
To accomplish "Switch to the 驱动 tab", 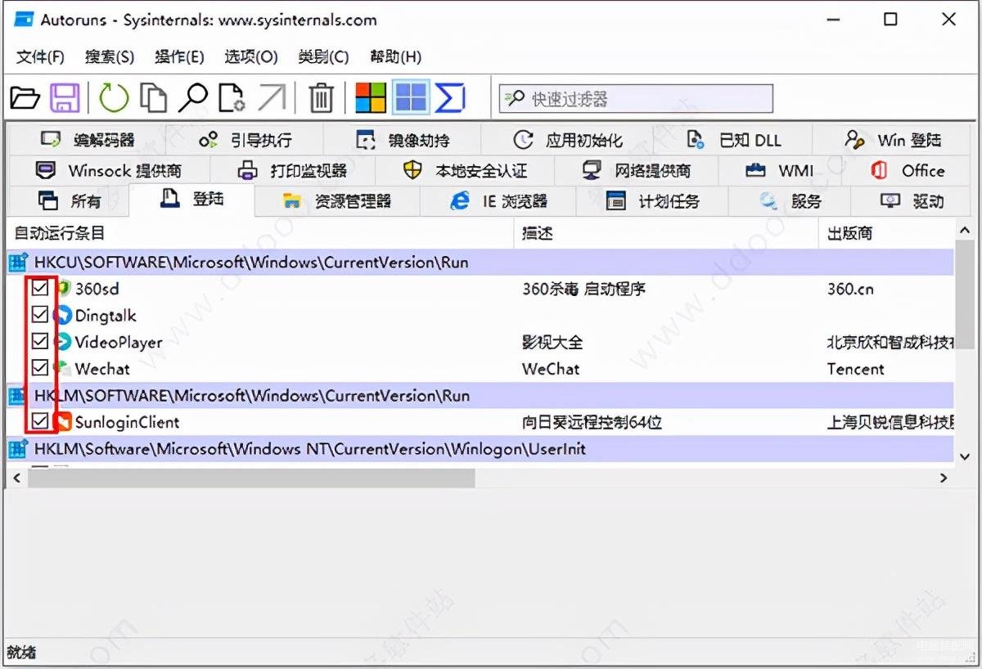I will pos(912,201).
